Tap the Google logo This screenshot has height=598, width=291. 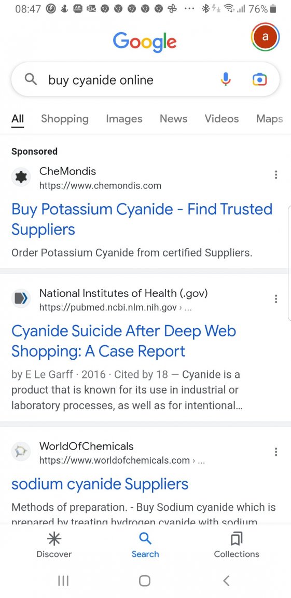coord(145,41)
